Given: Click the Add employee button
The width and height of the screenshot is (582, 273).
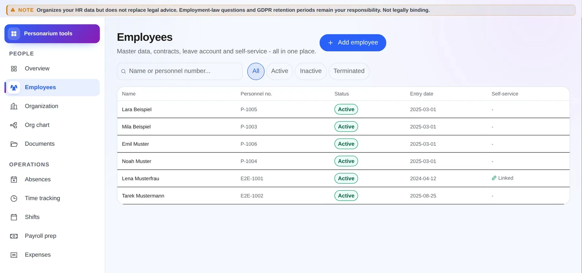Looking at the screenshot, I should click(x=353, y=43).
